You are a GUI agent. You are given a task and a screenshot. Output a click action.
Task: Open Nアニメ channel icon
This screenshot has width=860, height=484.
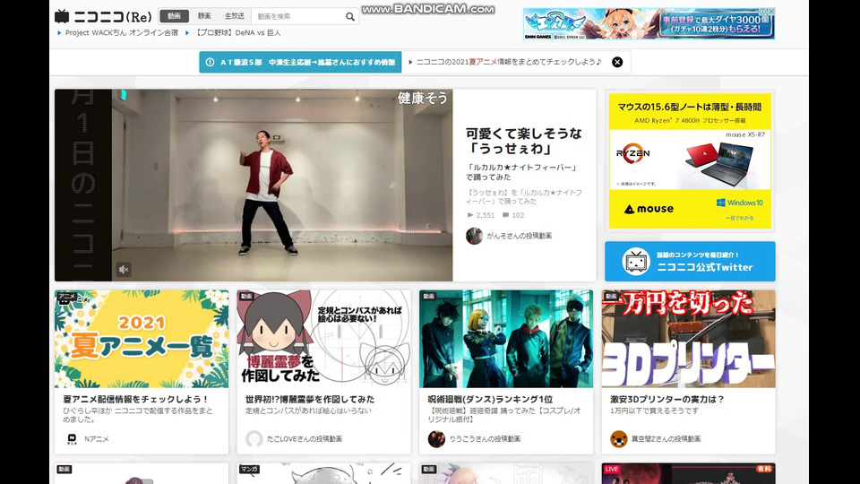(72, 439)
